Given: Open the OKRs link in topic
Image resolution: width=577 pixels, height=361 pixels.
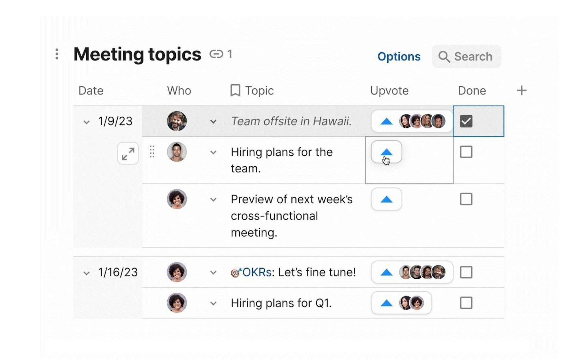Looking at the screenshot, I should point(256,272).
